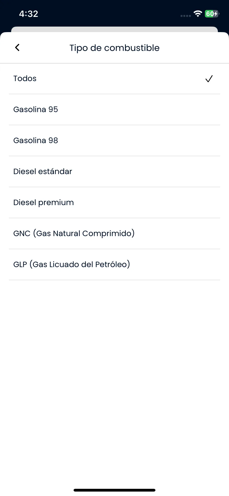Tap the checkmark next to Todos
This screenshot has height=496, width=229.
tap(209, 79)
